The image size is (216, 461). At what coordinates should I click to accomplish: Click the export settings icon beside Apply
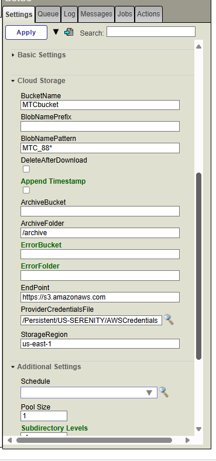click(69, 32)
